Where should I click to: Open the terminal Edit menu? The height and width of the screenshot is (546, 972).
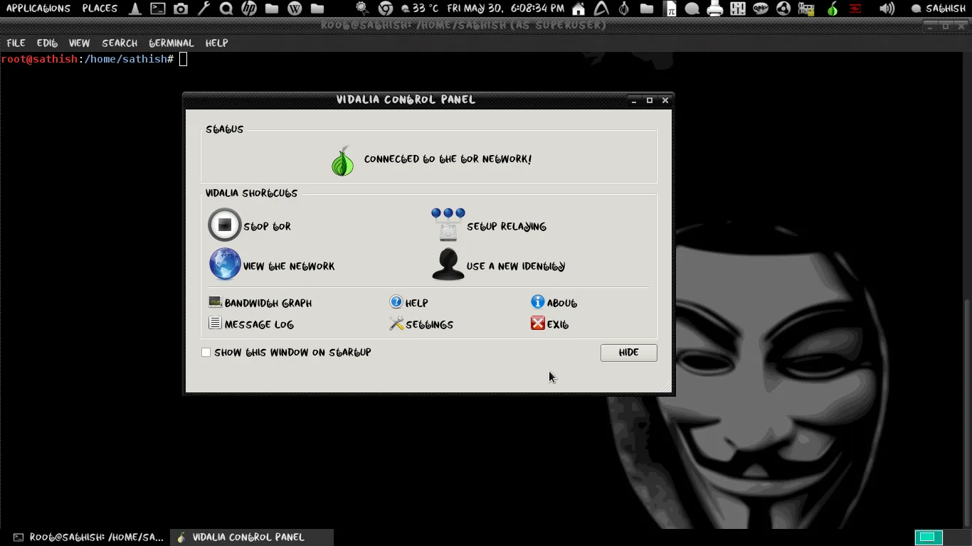pos(47,43)
